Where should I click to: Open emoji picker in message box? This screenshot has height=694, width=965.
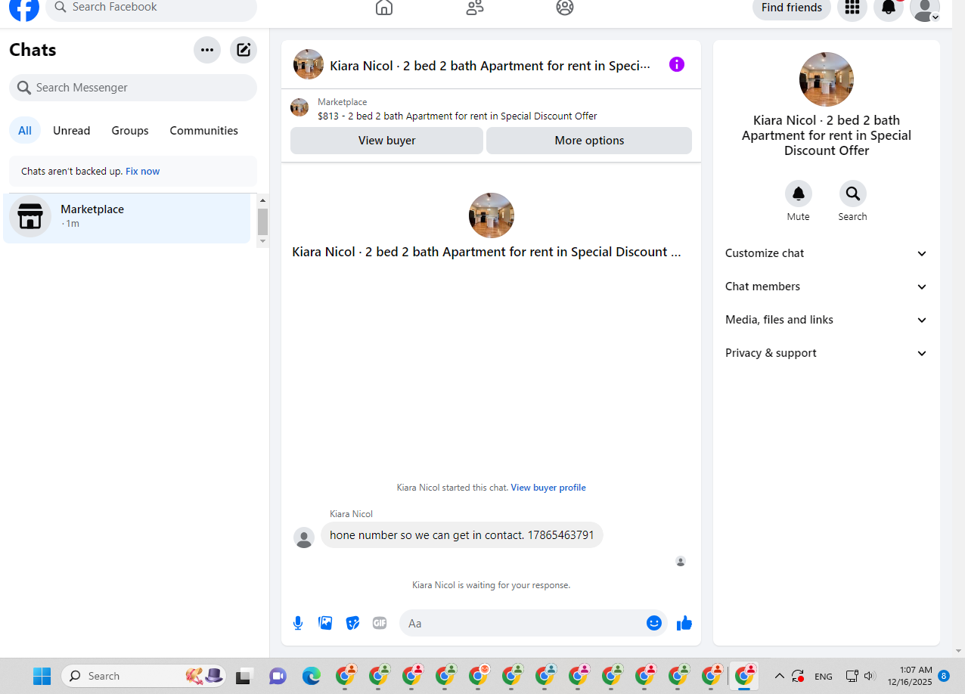(654, 623)
